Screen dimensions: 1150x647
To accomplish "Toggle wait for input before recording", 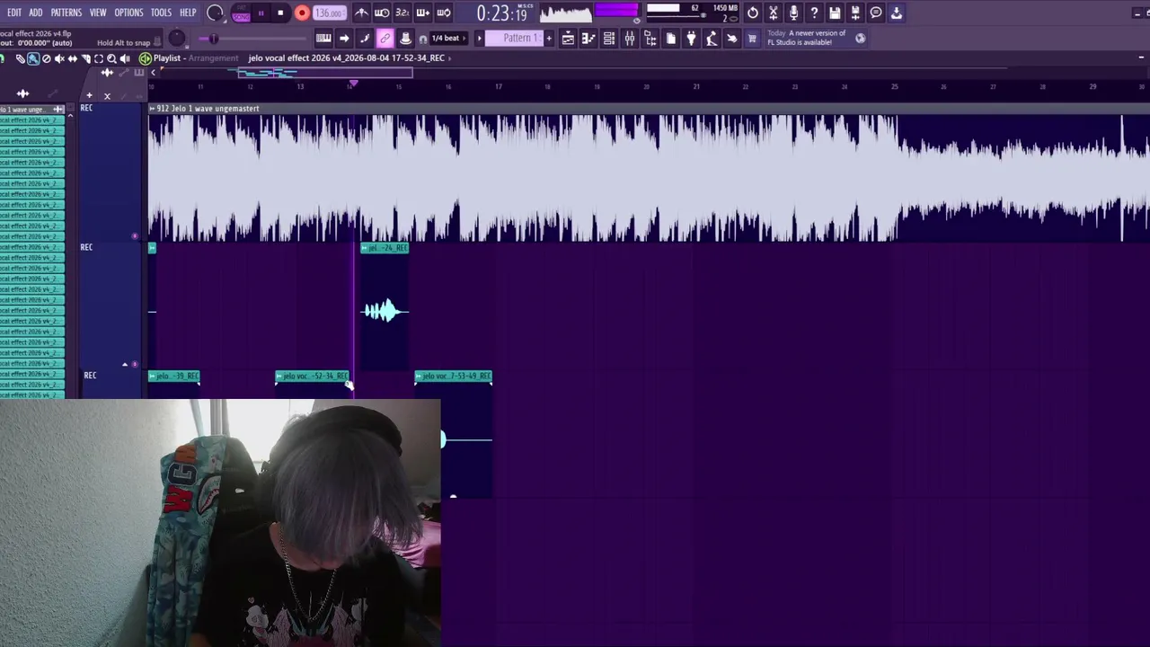I will click(x=382, y=13).
